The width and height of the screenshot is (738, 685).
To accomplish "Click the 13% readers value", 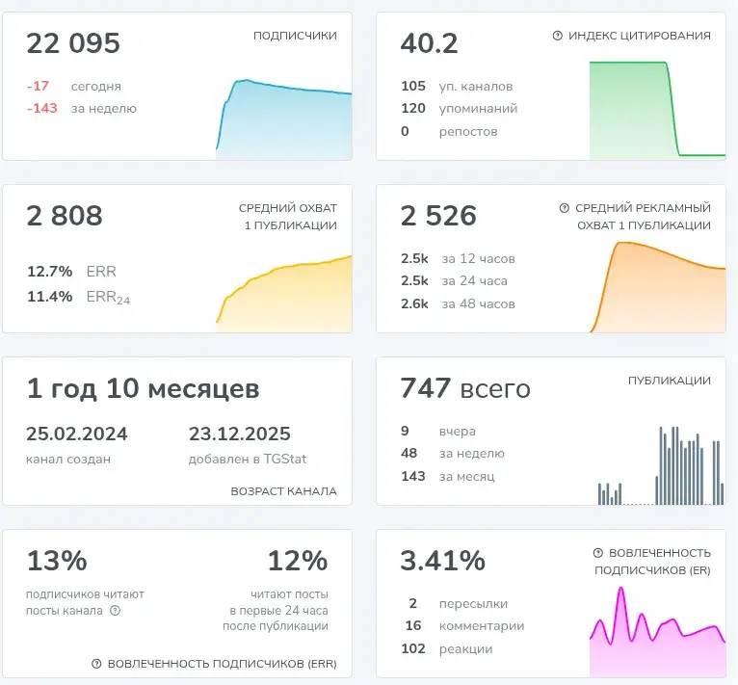I will tap(57, 561).
